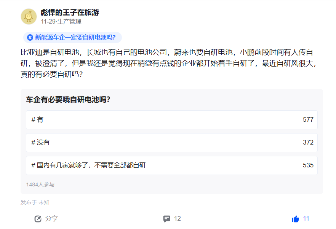Click the like count 11

(x=306, y=219)
